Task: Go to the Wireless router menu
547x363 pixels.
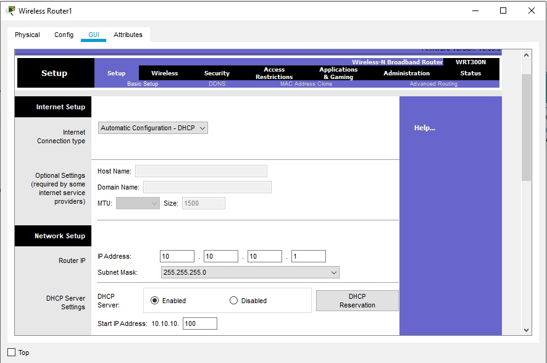Action: coord(165,73)
